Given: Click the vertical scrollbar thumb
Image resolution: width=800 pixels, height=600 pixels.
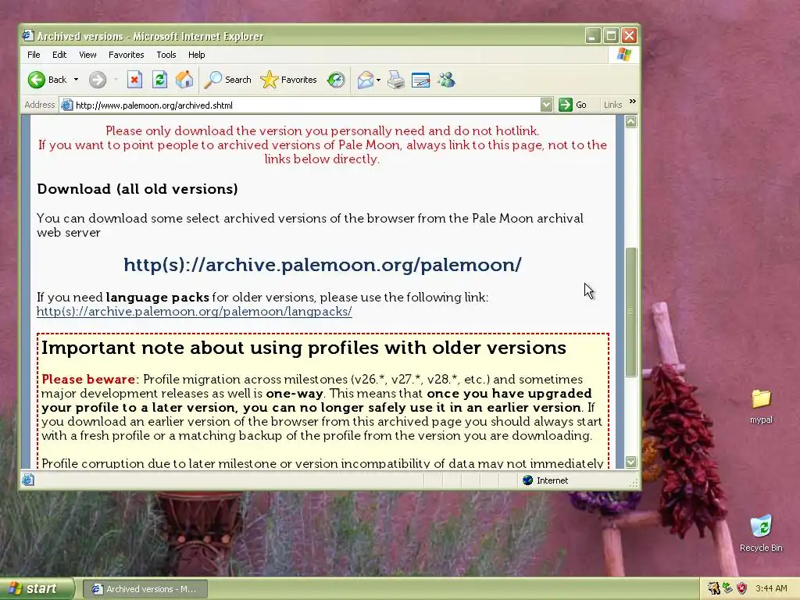Looking at the screenshot, I should click(x=631, y=312).
